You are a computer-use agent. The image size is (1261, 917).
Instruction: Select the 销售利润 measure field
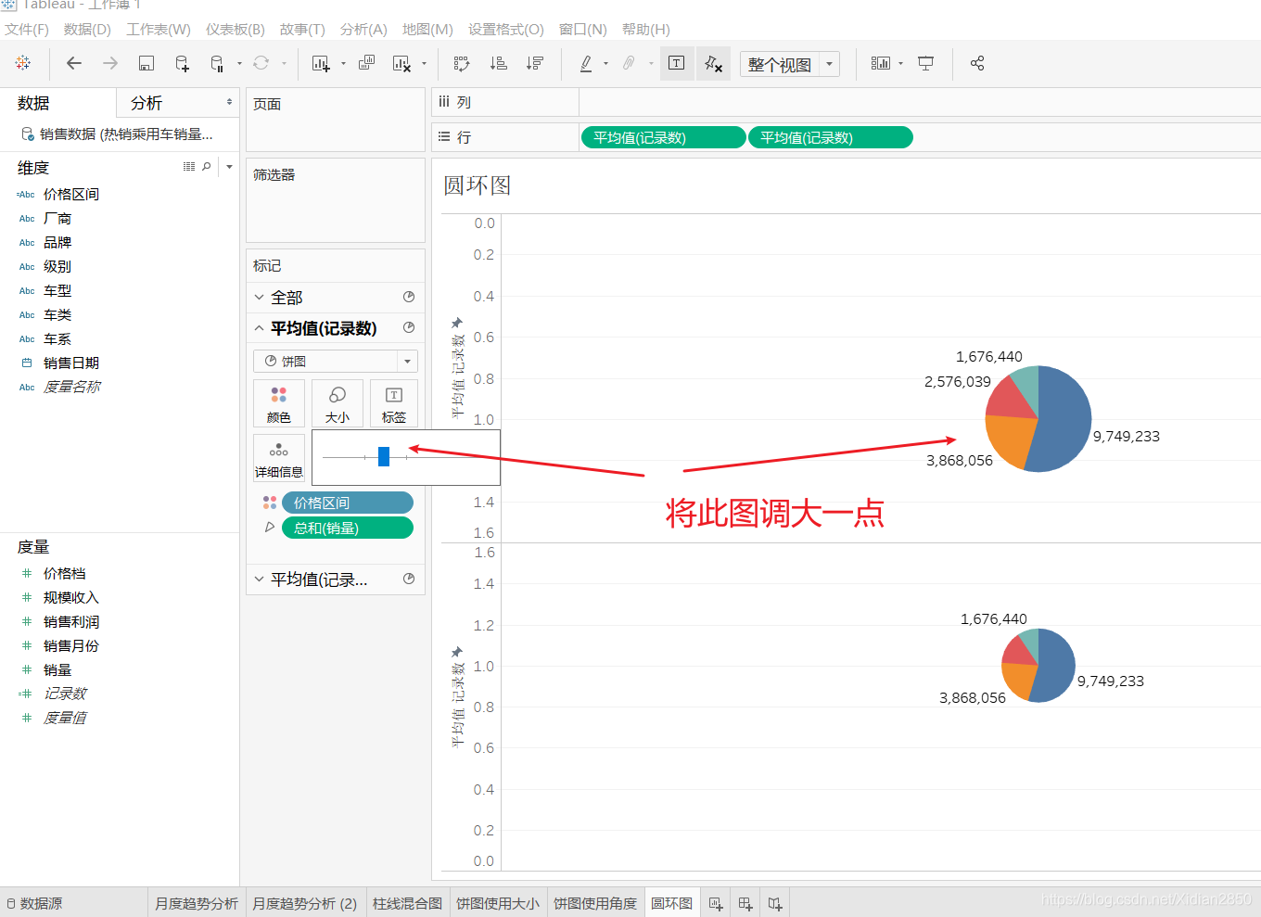click(71, 621)
